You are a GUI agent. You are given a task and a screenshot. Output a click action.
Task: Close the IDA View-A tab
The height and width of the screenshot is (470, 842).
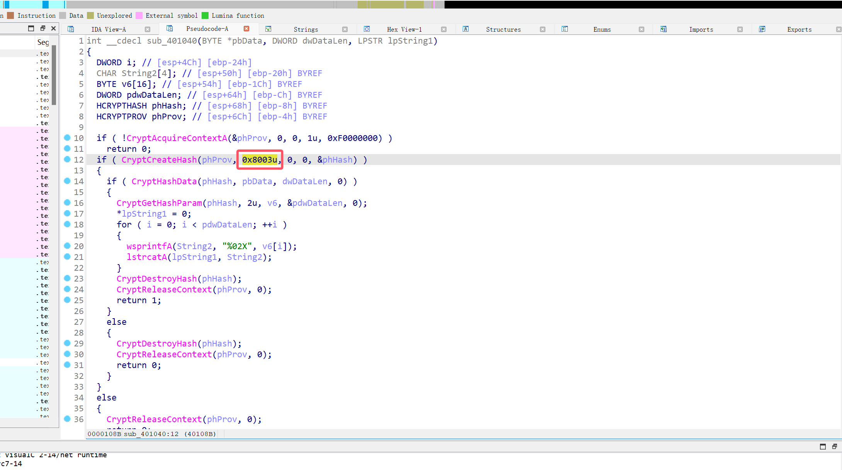[148, 29]
